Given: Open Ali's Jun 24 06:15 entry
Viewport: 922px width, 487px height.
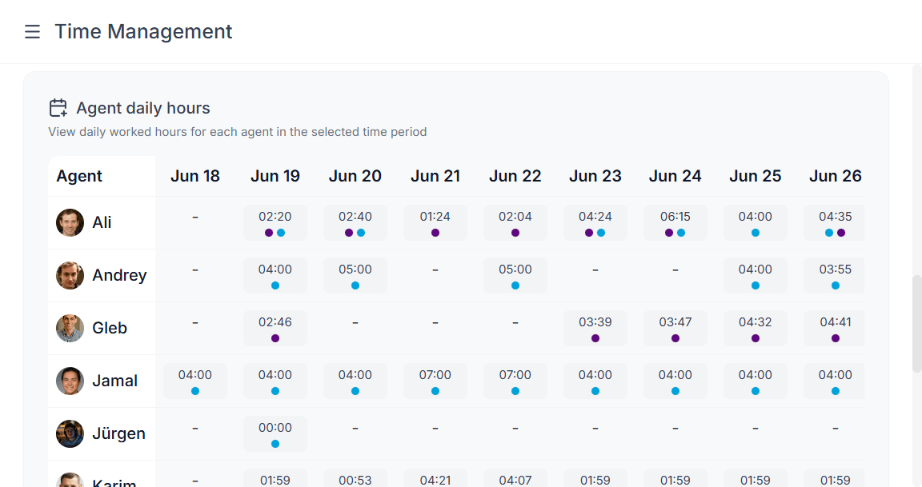Looking at the screenshot, I should (x=675, y=222).
